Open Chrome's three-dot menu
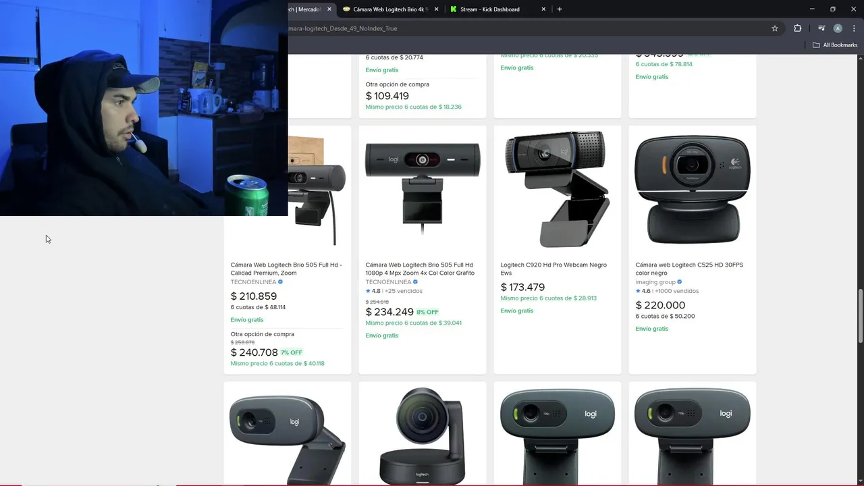The image size is (864, 486). pyautogui.click(x=854, y=28)
